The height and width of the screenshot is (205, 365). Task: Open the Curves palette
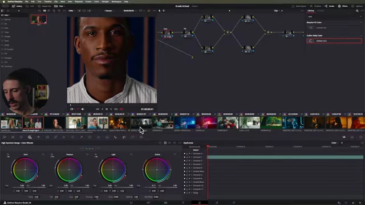(x=56, y=137)
